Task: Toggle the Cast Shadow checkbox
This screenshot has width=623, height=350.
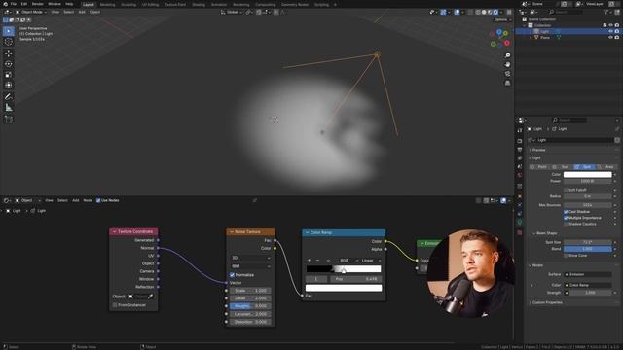Action: coord(566,212)
